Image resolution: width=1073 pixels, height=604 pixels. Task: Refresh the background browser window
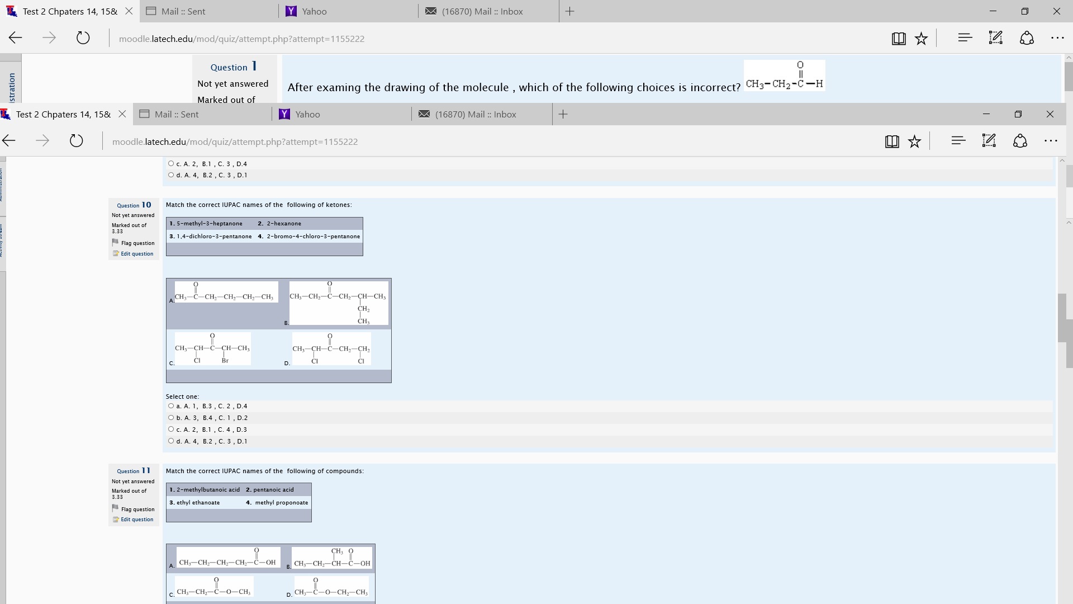pos(83,38)
